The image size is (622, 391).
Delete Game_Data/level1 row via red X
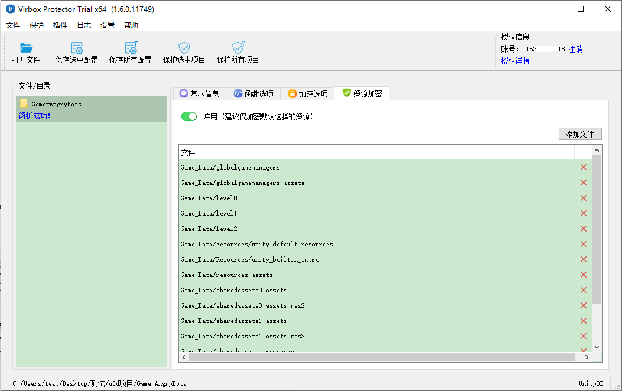coord(584,213)
